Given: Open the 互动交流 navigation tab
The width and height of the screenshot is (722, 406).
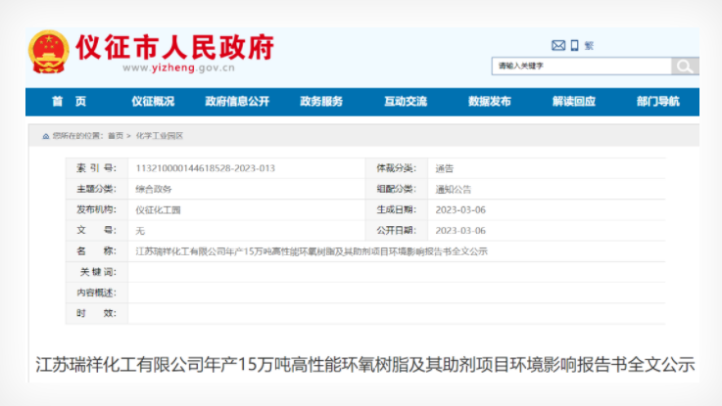Looking at the screenshot, I should [406, 101].
